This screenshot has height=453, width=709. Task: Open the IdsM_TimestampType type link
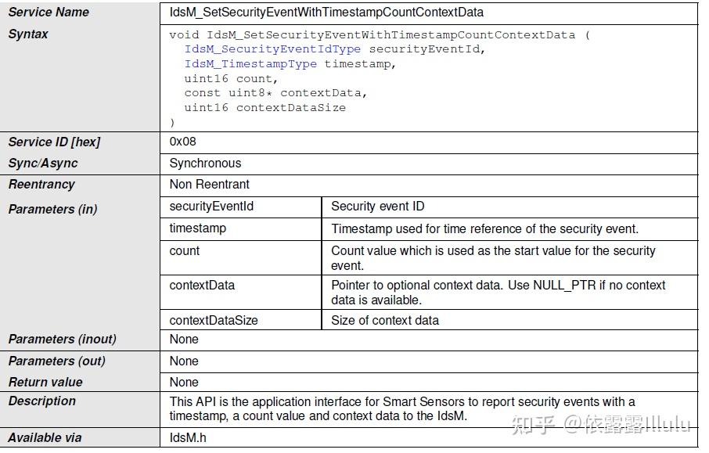pyautogui.click(x=251, y=64)
